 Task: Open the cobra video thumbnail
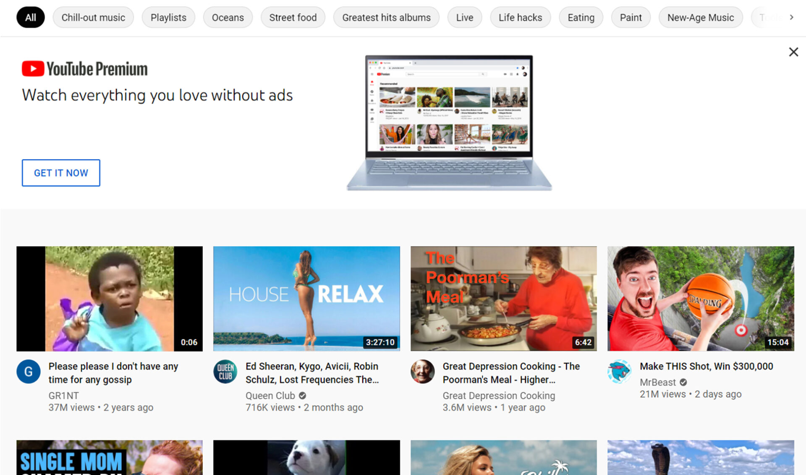click(x=701, y=457)
